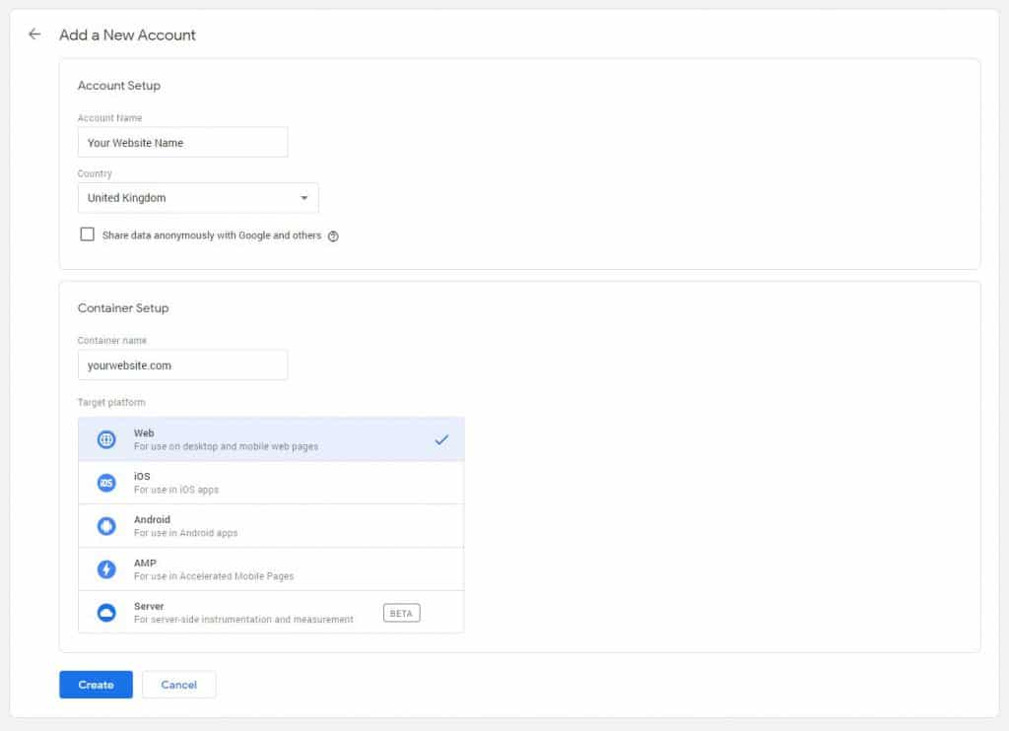Click the Container name field label
Image resolution: width=1009 pixels, height=731 pixels.
coord(112,341)
